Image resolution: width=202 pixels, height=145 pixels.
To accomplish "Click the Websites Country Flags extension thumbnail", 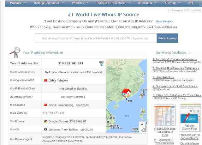I will point(190,118).
